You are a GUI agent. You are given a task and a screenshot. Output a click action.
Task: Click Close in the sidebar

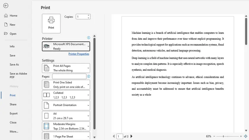pos(13,123)
